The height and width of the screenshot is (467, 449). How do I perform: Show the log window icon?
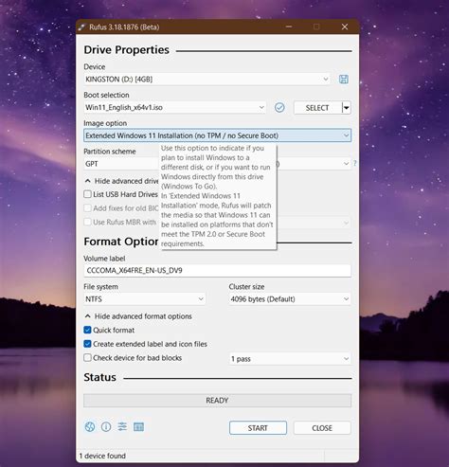coord(138,427)
